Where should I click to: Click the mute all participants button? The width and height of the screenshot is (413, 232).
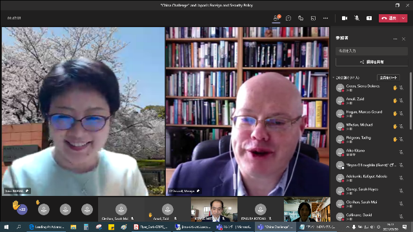[388, 77]
